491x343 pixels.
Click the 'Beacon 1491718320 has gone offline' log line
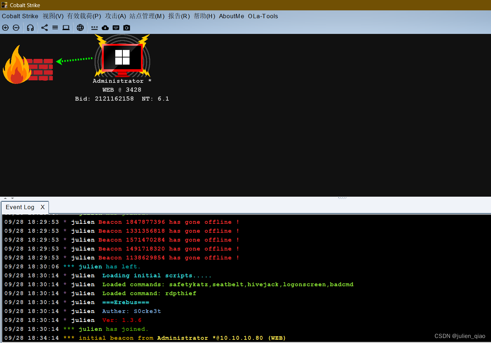pyautogui.click(x=122, y=249)
